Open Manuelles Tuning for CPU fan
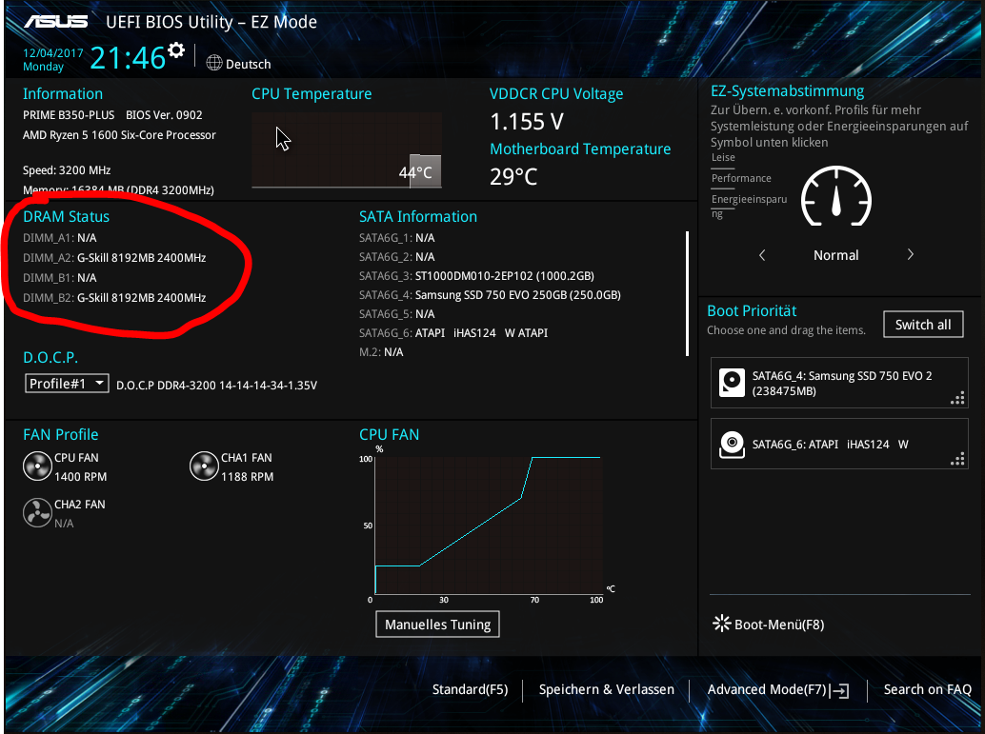This screenshot has height=734, width=985. coord(438,625)
